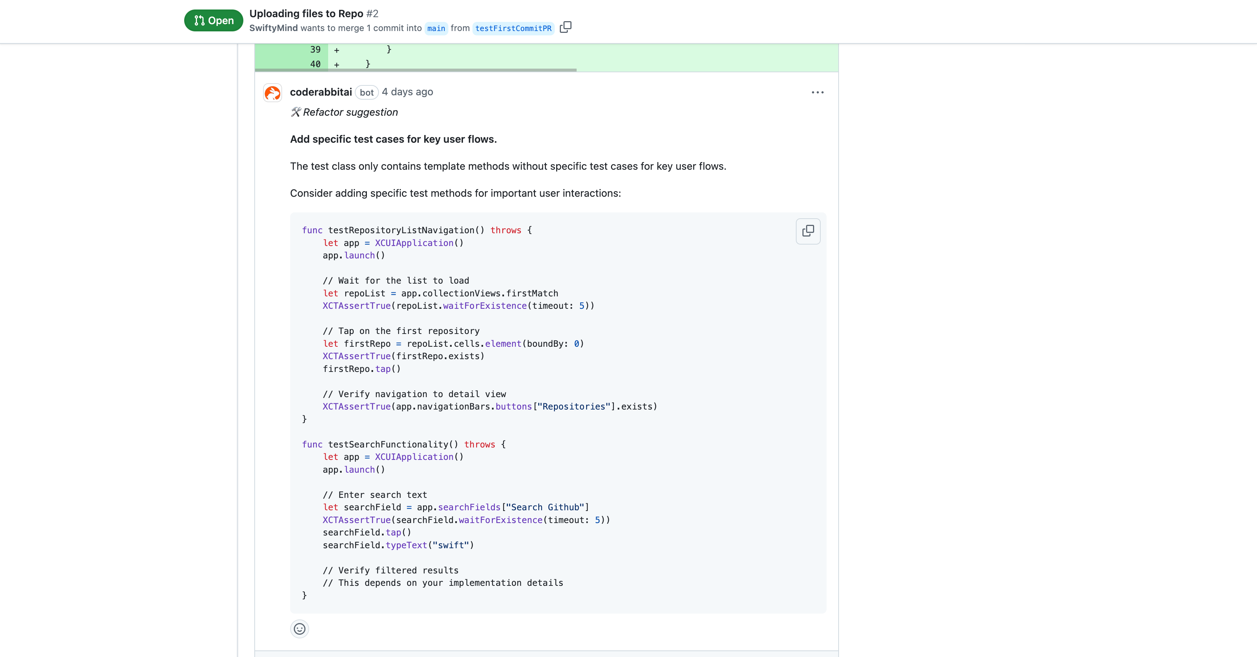Click the hammer-and-wrench Refactor suggestion icon
The height and width of the screenshot is (657, 1257).
(296, 112)
